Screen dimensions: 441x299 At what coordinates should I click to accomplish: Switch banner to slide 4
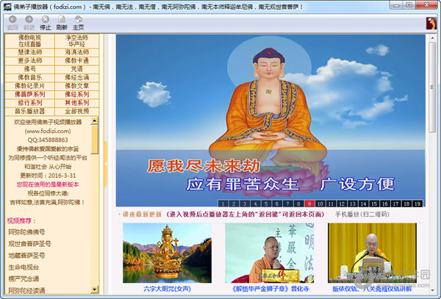click(255, 203)
